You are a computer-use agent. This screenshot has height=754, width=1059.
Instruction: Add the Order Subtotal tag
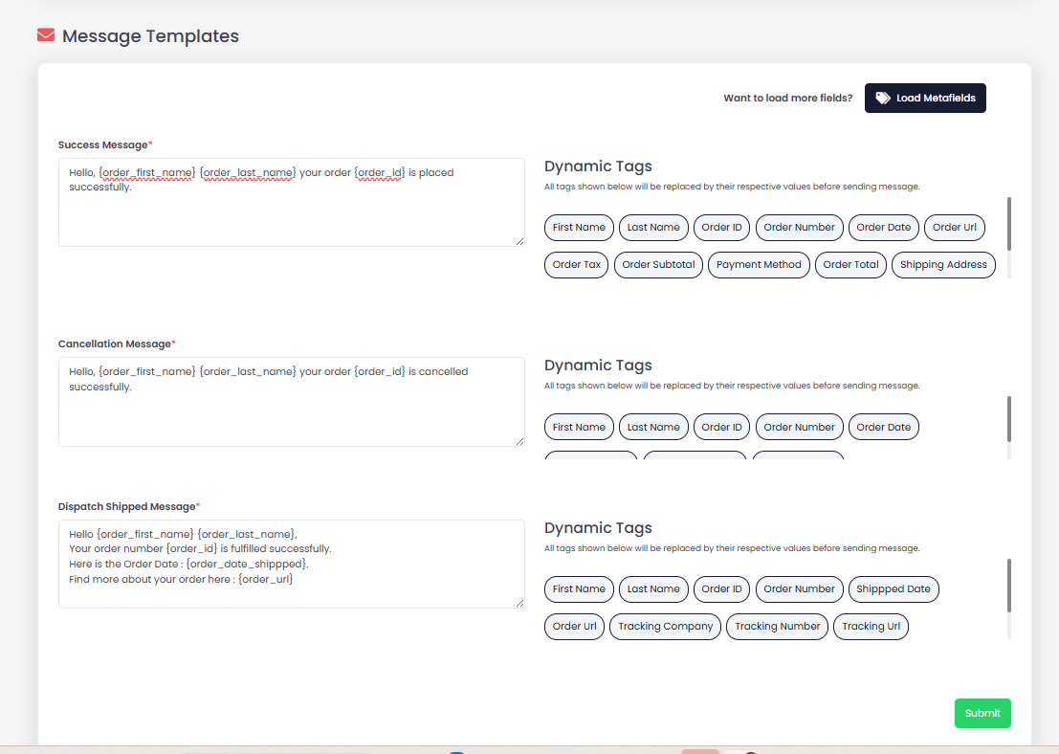[x=658, y=265]
